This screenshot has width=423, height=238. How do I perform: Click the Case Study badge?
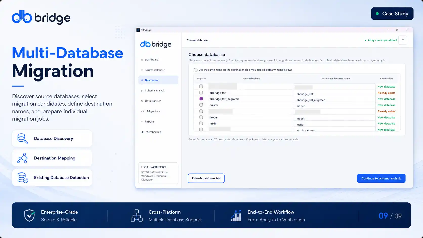tap(392, 14)
